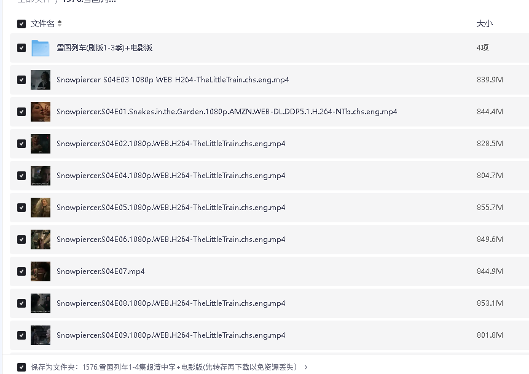529x374 pixels.
Task: Toggle the 保存为文件夹 checkbox at the bottom
Action: coord(22,367)
